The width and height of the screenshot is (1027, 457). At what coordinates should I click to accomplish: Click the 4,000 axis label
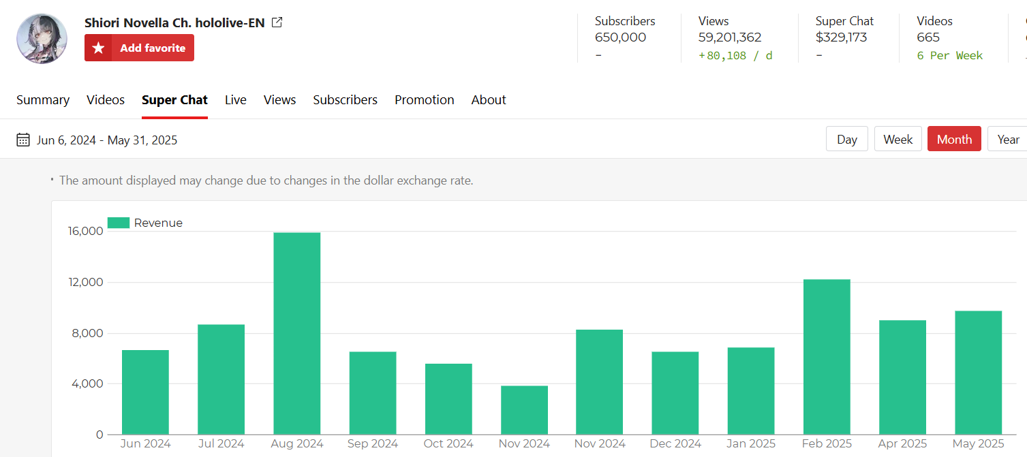[x=89, y=384]
